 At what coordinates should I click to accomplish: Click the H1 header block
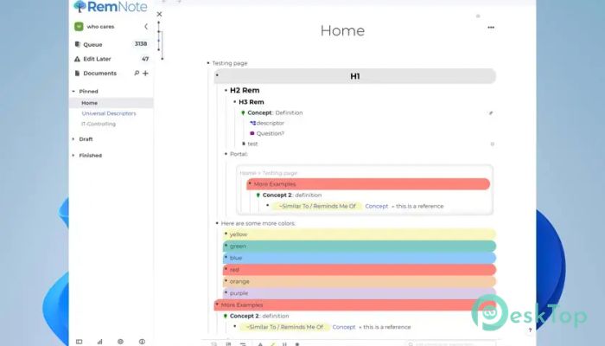click(x=355, y=76)
